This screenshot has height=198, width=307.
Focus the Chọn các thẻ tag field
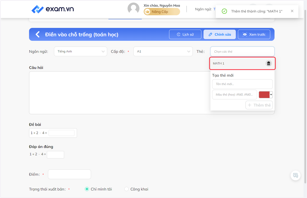(242, 51)
